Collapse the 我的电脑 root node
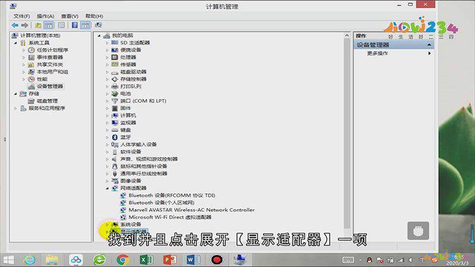Viewport: 475px width, 267px height. [99, 36]
